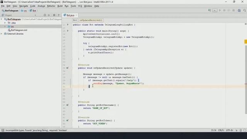Open the run configuration dropdown
This screenshot has width=247, height=139.
[x=215, y=10]
